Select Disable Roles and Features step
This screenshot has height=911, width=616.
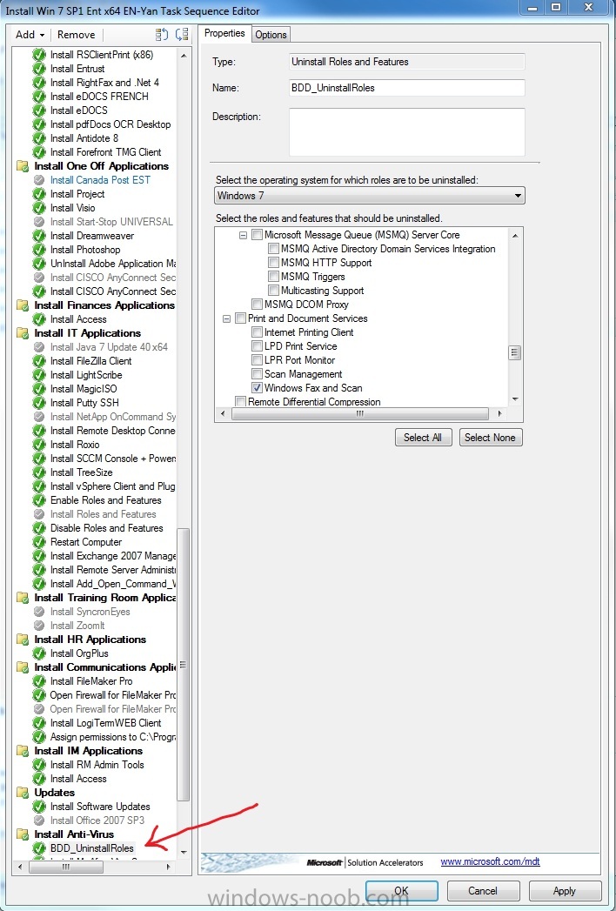click(106, 529)
